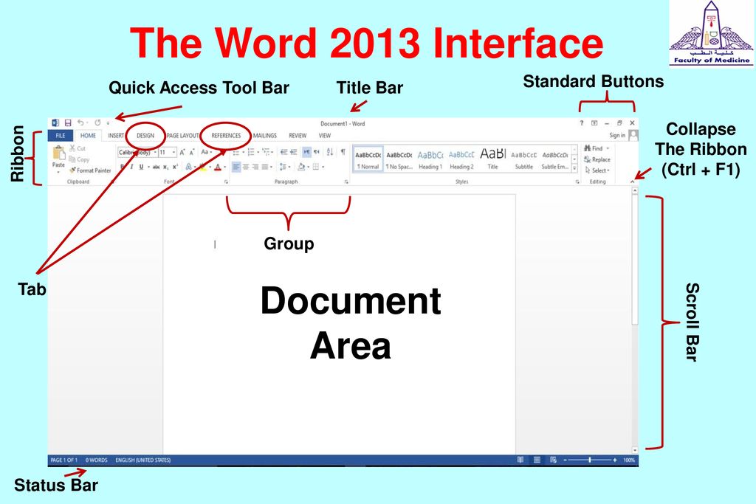This screenshot has height=504, width=756.
Task: Click the Center alignment icon
Action: [x=246, y=167]
